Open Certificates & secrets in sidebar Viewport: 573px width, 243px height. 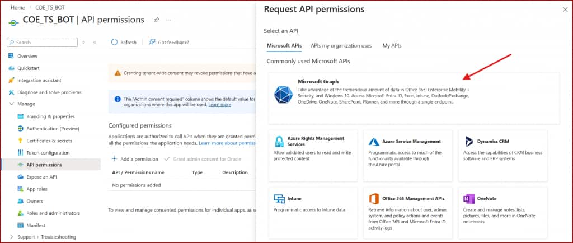pos(49,141)
